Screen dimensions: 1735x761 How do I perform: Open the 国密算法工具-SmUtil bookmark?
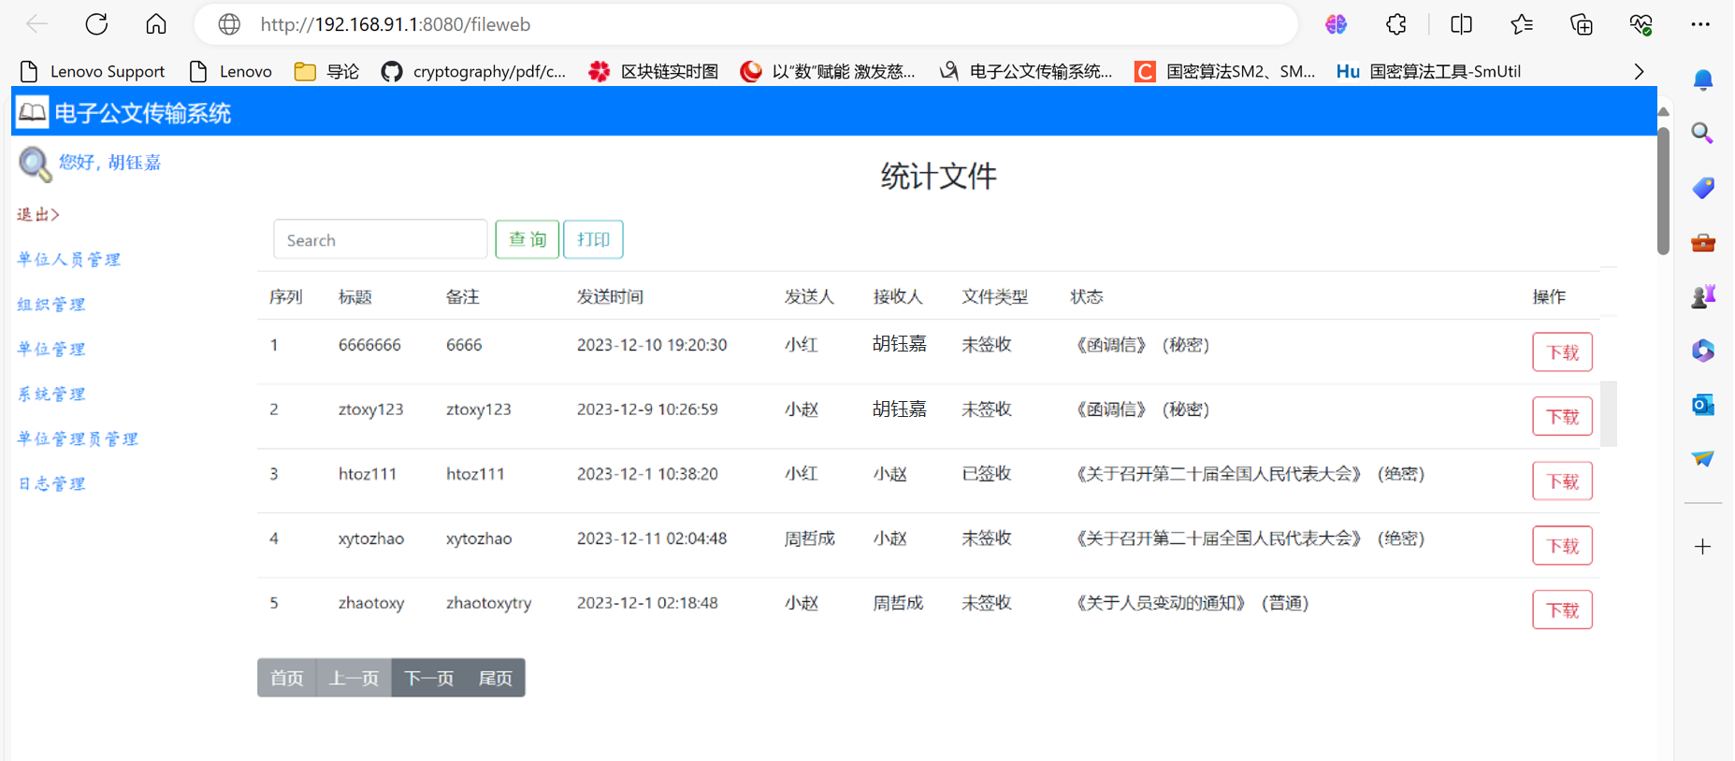(x=1428, y=71)
